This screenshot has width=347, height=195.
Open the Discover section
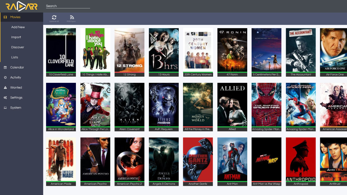[18, 47]
